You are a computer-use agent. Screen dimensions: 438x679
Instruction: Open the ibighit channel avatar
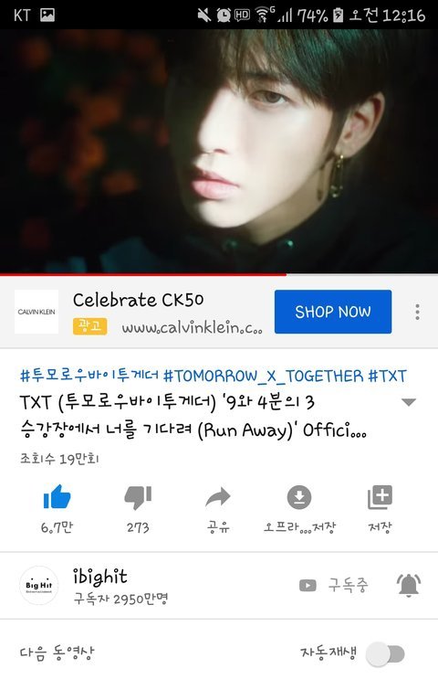coord(38,585)
